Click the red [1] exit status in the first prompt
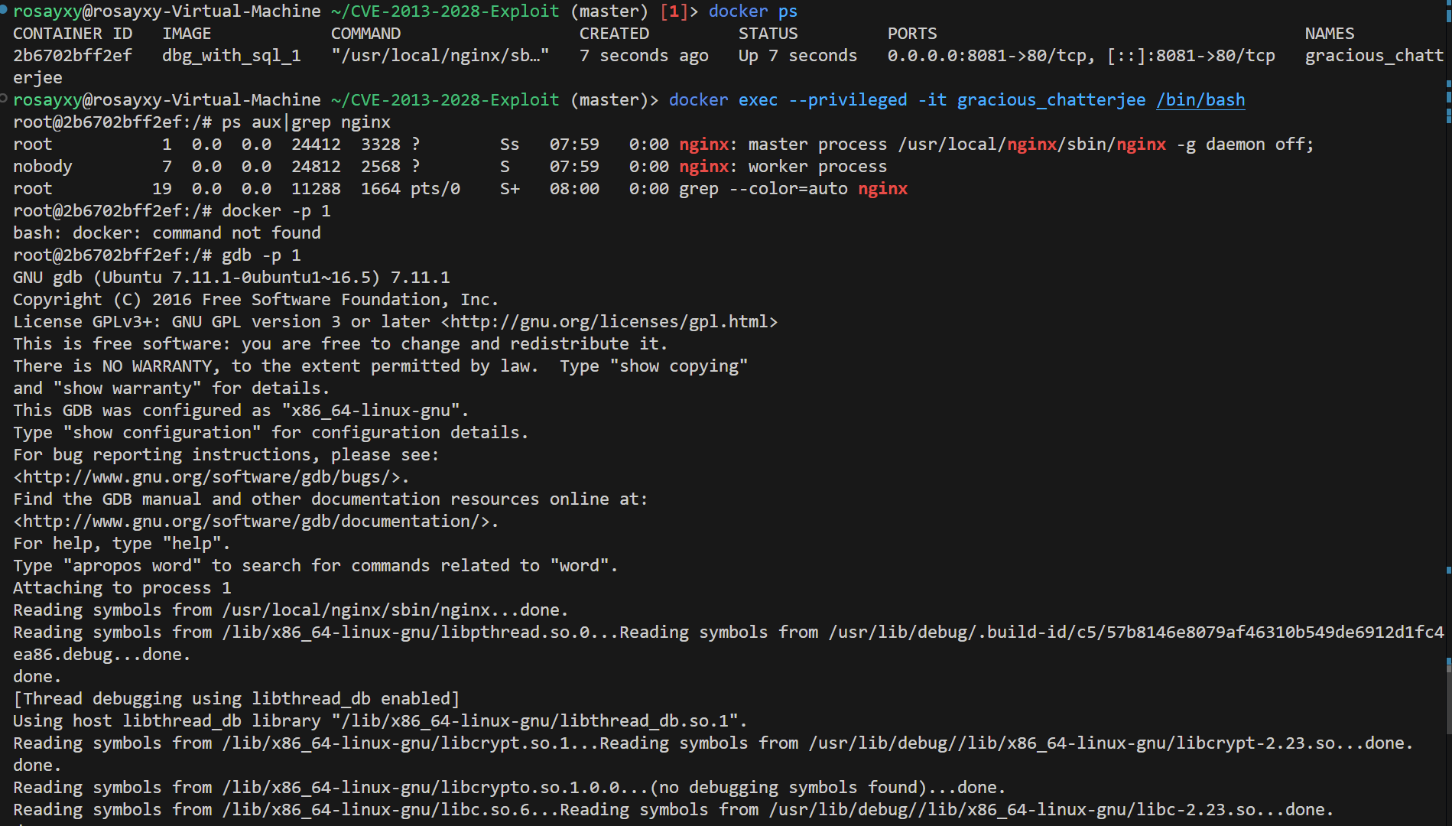Image resolution: width=1452 pixels, height=826 pixels. coord(674,11)
